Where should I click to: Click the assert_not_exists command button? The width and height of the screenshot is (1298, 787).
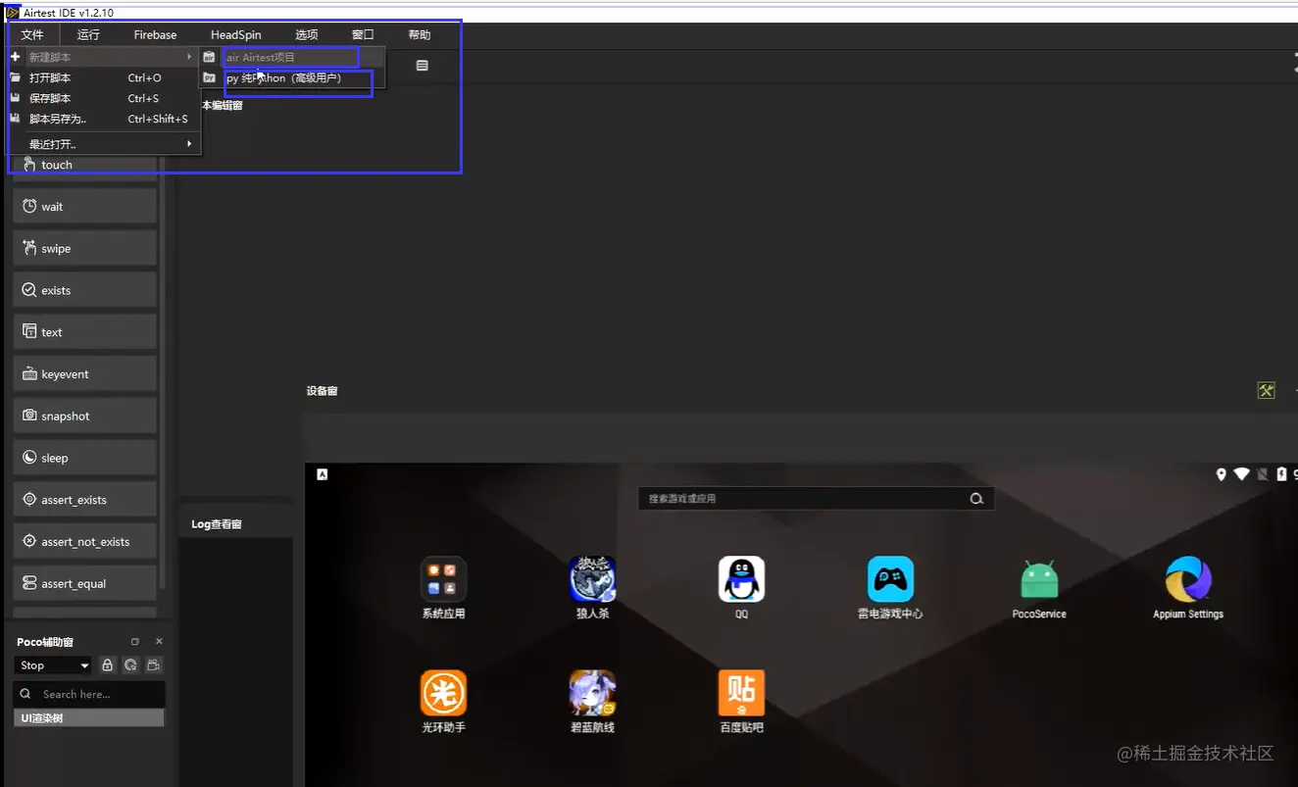tap(85, 541)
